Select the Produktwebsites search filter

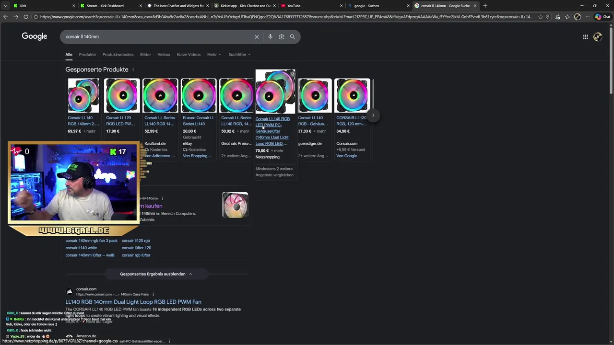[118, 55]
